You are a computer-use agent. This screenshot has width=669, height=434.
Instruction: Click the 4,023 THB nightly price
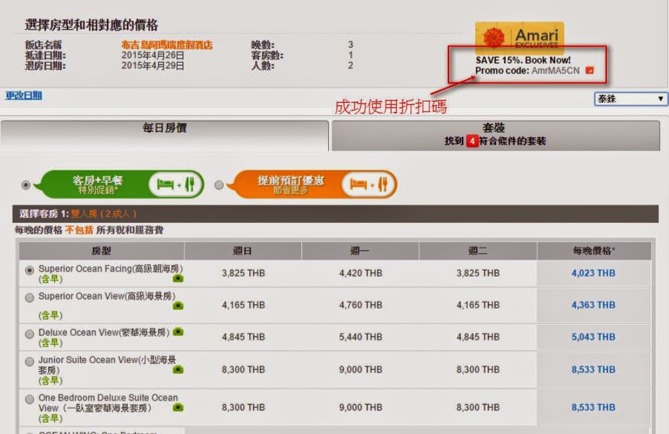tap(593, 273)
